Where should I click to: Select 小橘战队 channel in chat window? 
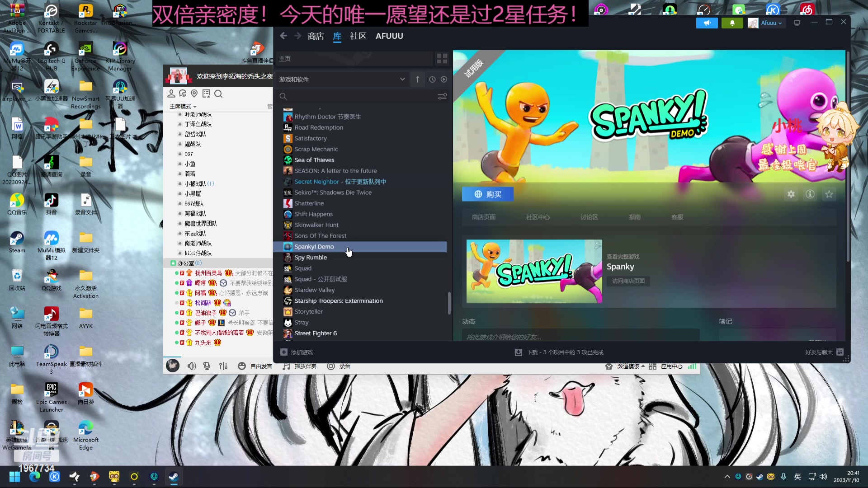click(195, 184)
